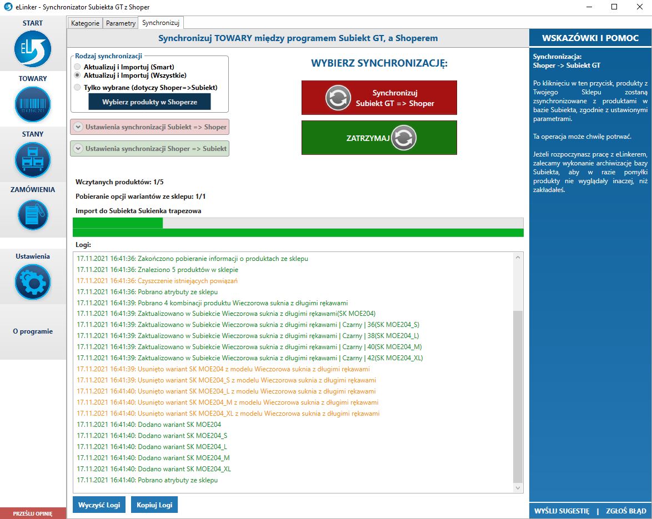Click sync arrows icon on red Synchronizuj button

[338, 98]
